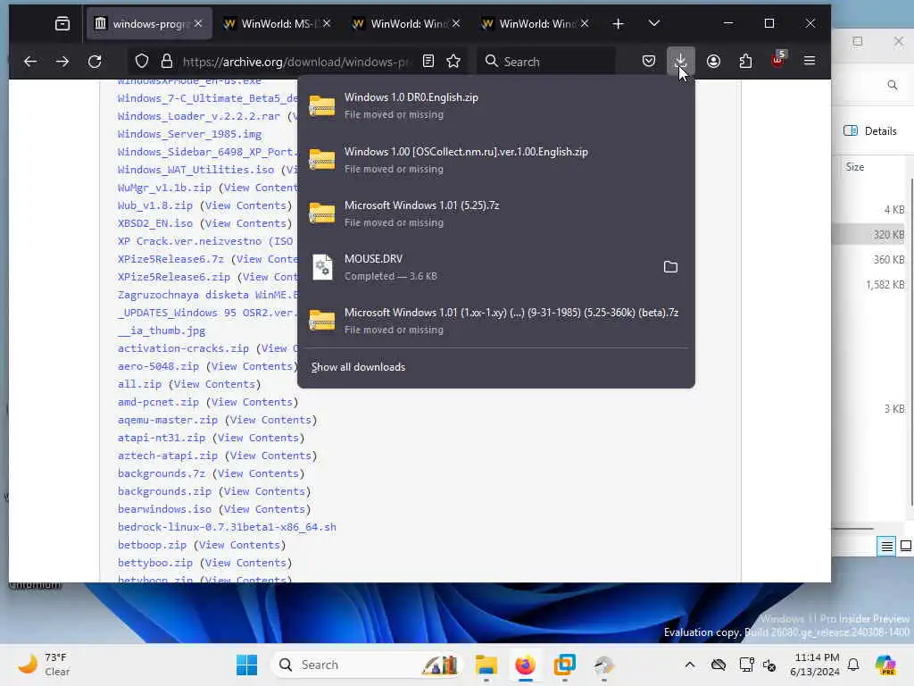Screen dimensions: 914x686
Task: Open the Extensions puzzle icon
Action: click(x=745, y=62)
